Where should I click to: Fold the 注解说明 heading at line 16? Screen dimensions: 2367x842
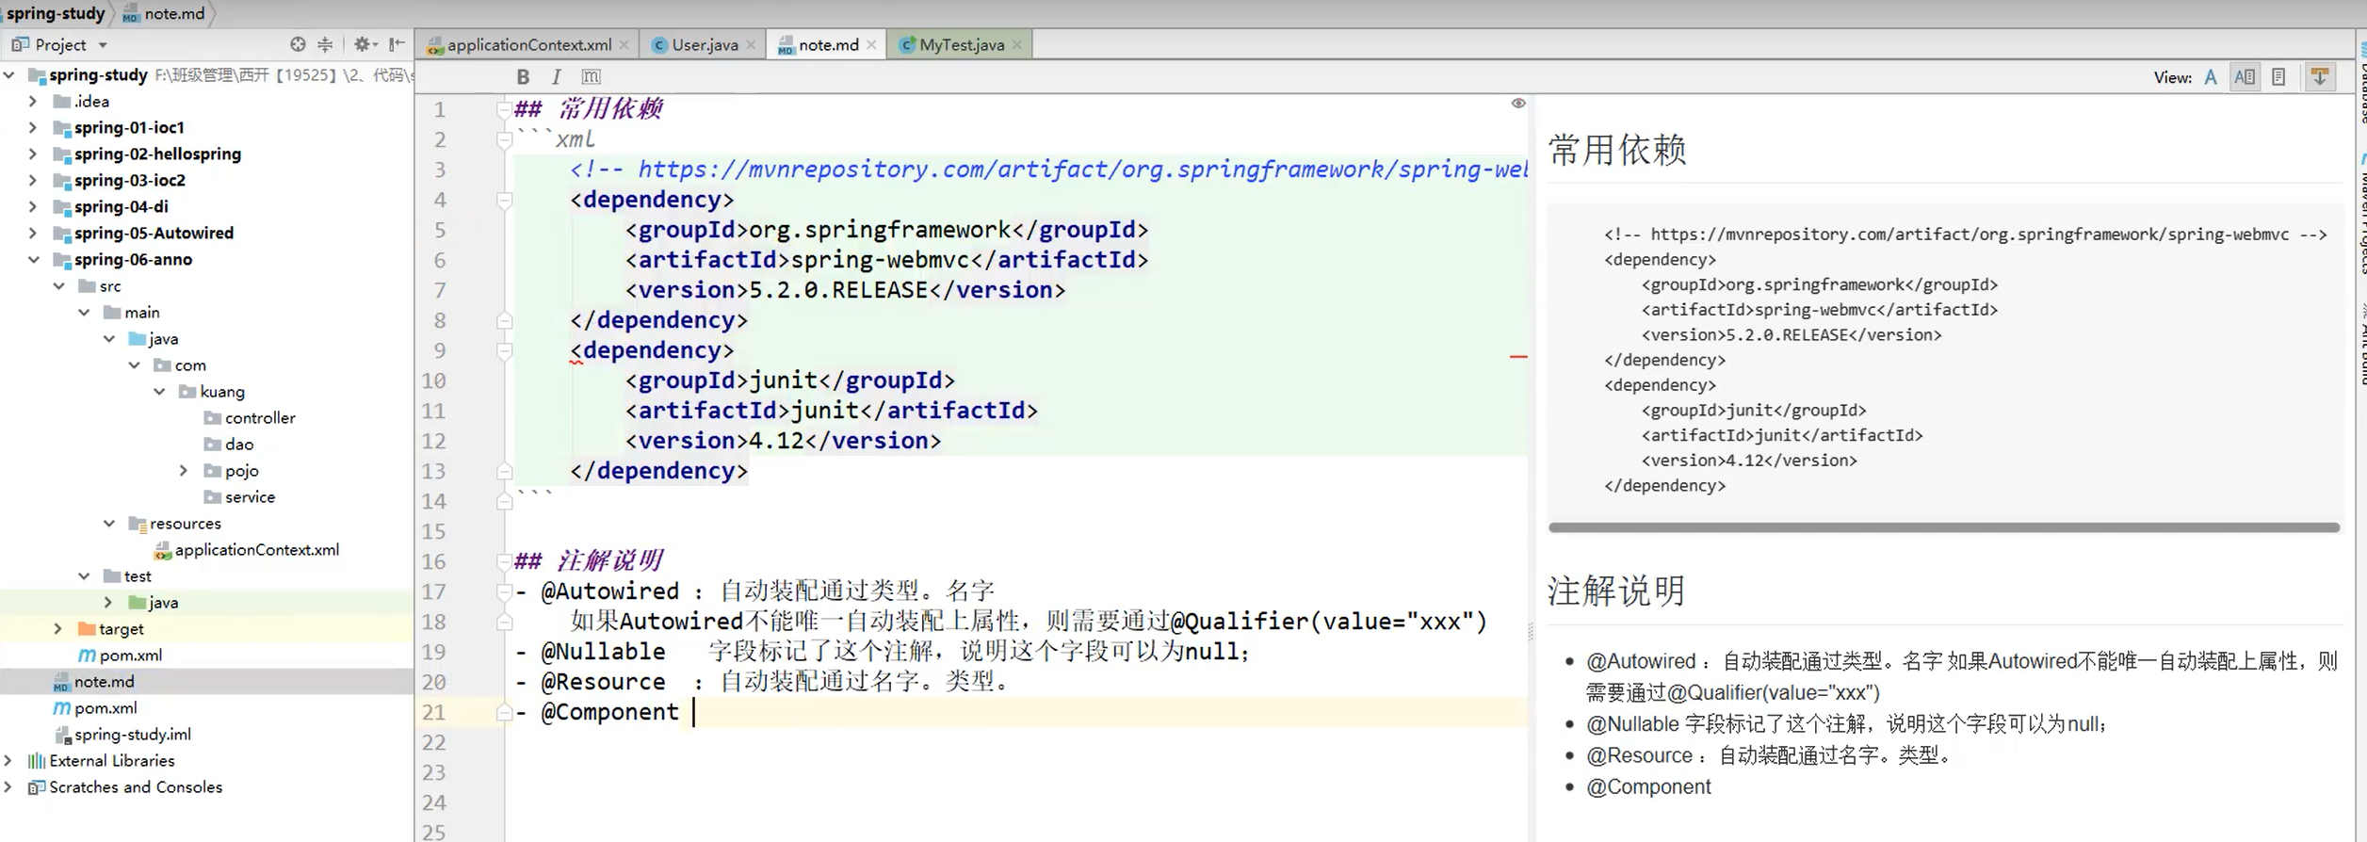tap(504, 562)
